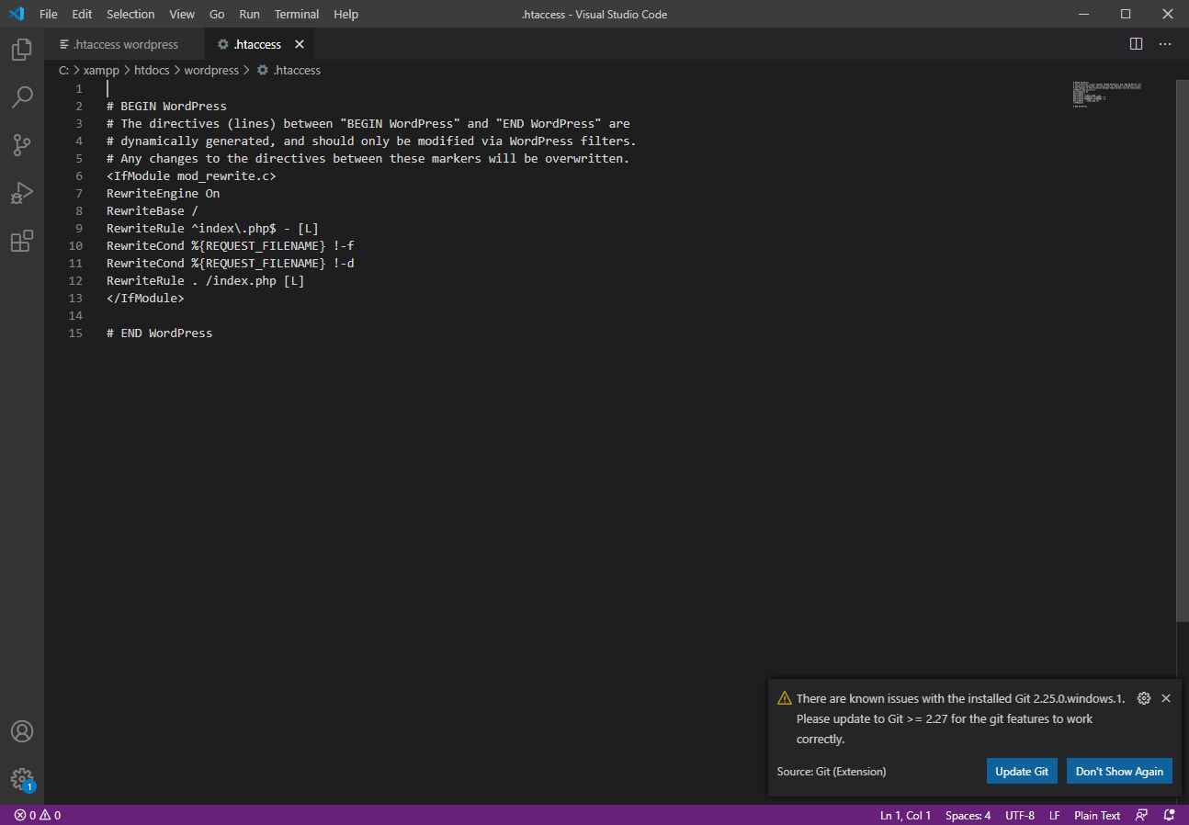This screenshot has width=1189, height=825.
Task: Close the .htaccess editor tab
Action: click(x=300, y=44)
